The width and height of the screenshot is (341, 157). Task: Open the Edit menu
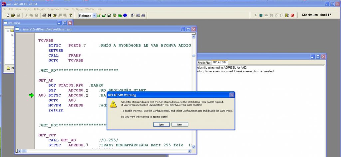coord(11,9)
